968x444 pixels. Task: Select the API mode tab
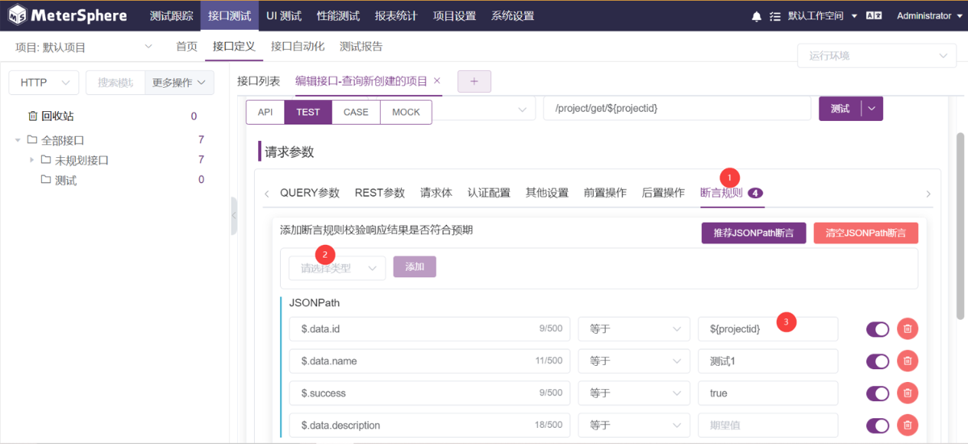(x=265, y=112)
